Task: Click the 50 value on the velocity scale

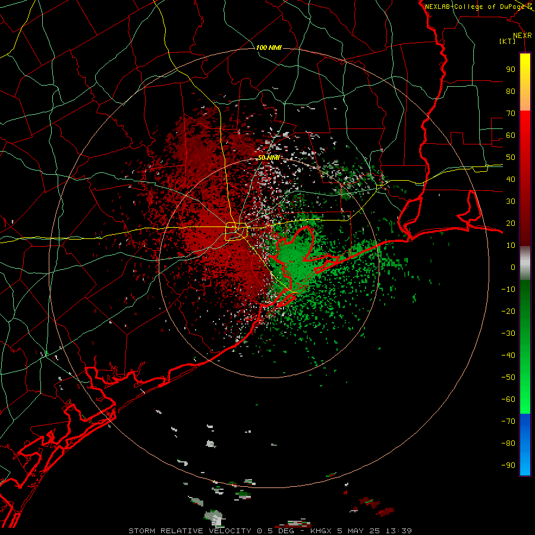Action: click(511, 158)
